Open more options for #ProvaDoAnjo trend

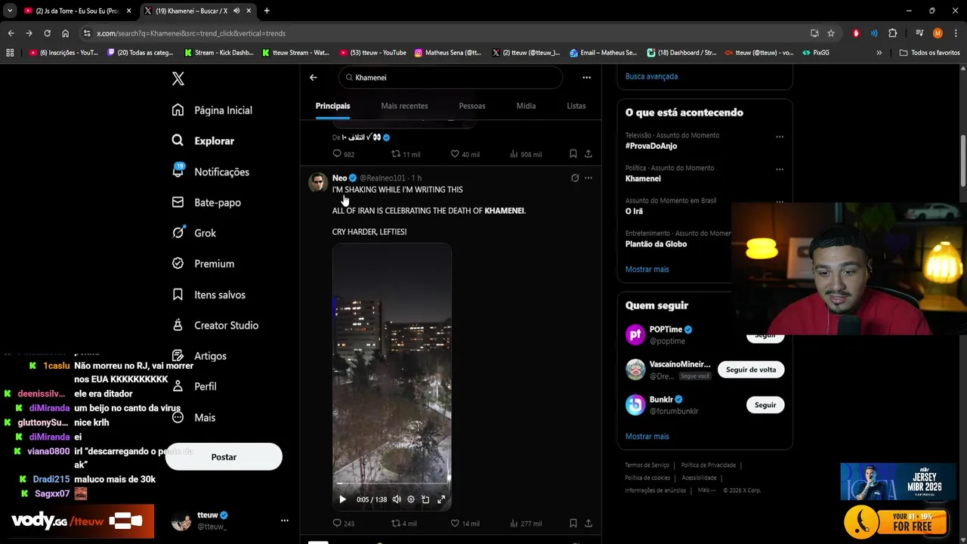click(x=780, y=137)
